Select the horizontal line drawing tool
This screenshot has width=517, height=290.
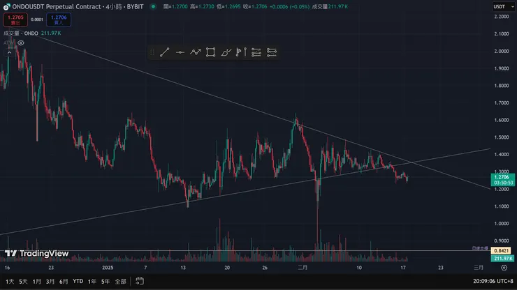[180, 52]
